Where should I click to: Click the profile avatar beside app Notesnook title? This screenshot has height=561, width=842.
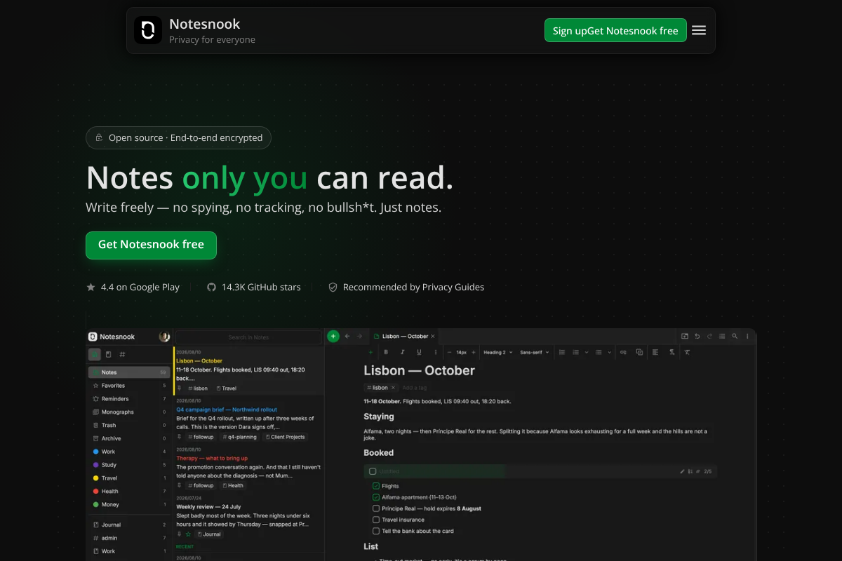164,337
